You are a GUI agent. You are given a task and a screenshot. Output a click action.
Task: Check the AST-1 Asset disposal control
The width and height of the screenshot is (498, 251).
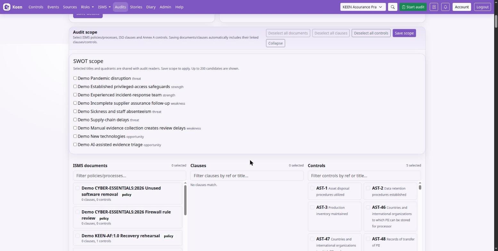pyautogui.click(x=312, y=188)
